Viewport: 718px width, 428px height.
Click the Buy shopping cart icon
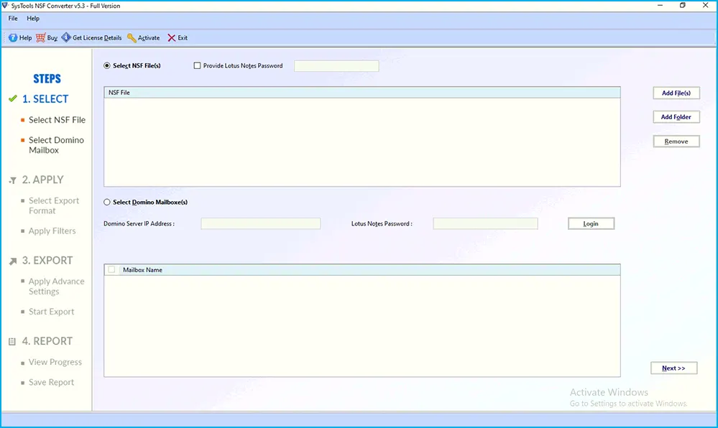pos(41,37)
